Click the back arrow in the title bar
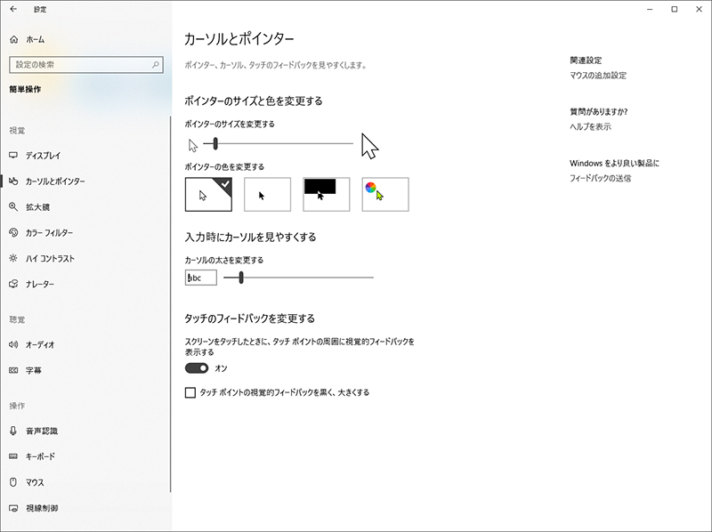This screenshot has height=532, width=712. point(13,9)
